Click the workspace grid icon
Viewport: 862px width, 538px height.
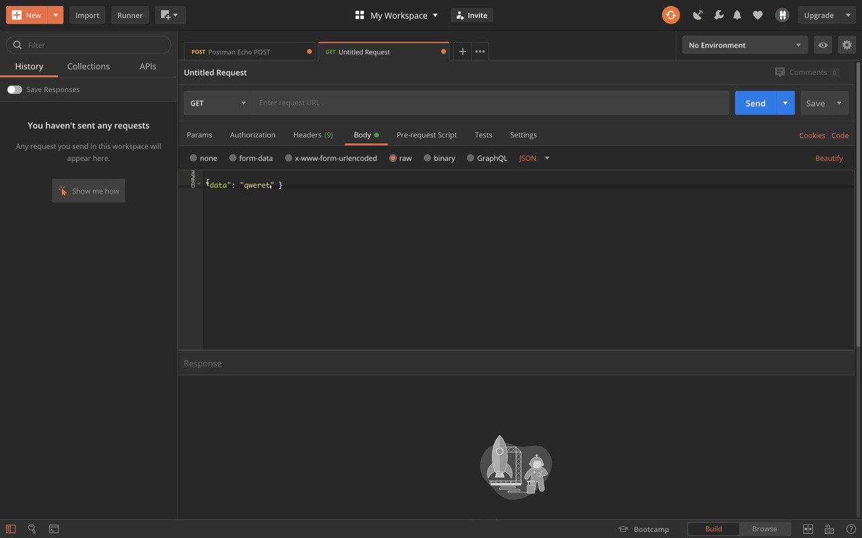click(x=360, y=15)
